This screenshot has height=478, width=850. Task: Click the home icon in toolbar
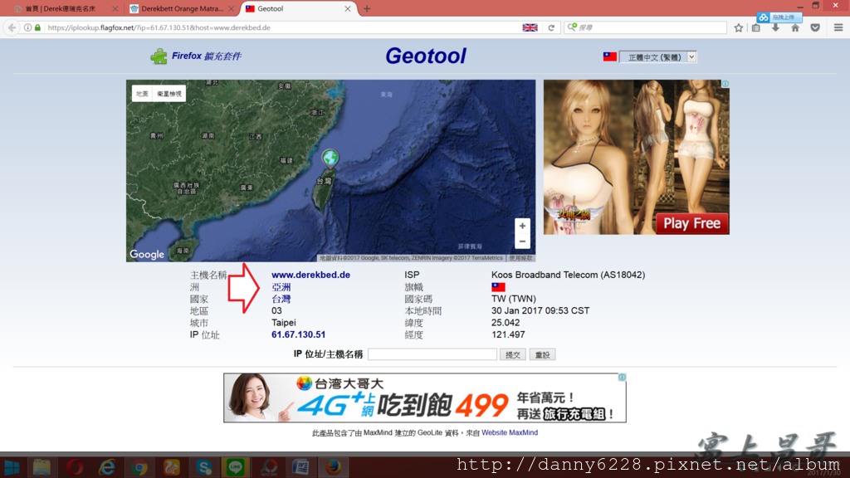click(794, 27)
